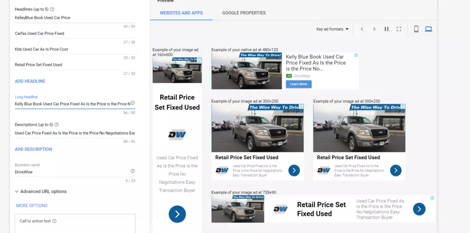Click DW logo in second 300×250 ad
Image resolution: width=470 pixels, height=233 pixels.
click(324, 171)
